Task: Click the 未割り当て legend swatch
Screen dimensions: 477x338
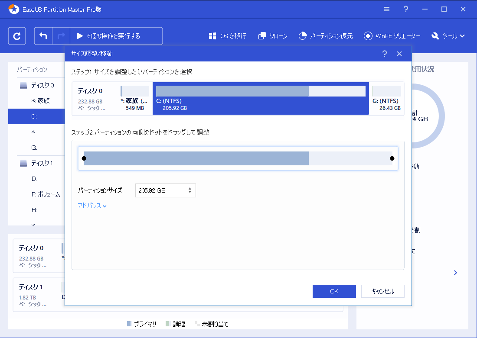Action: pyautogui.click(x=197, y=324)
